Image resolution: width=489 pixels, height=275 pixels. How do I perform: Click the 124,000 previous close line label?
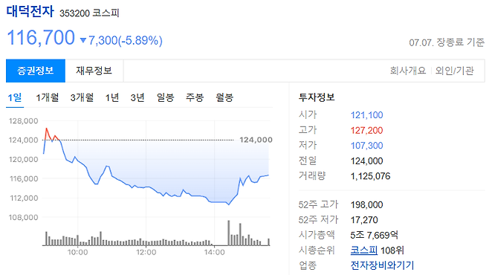[256, 140]
